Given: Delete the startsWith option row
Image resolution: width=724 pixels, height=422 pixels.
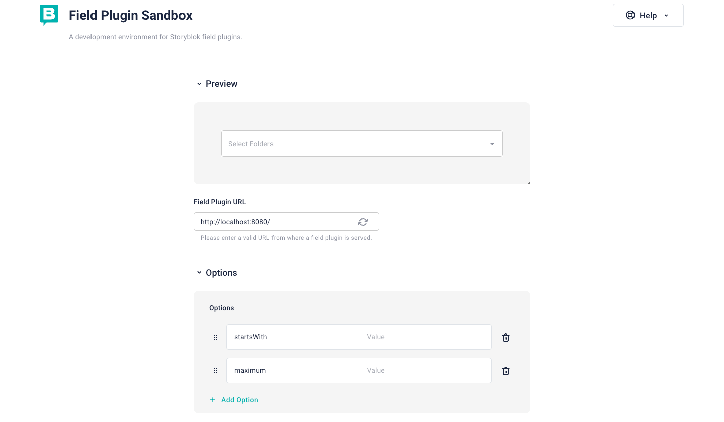Looking at the screenshot, I should point(506,337).
